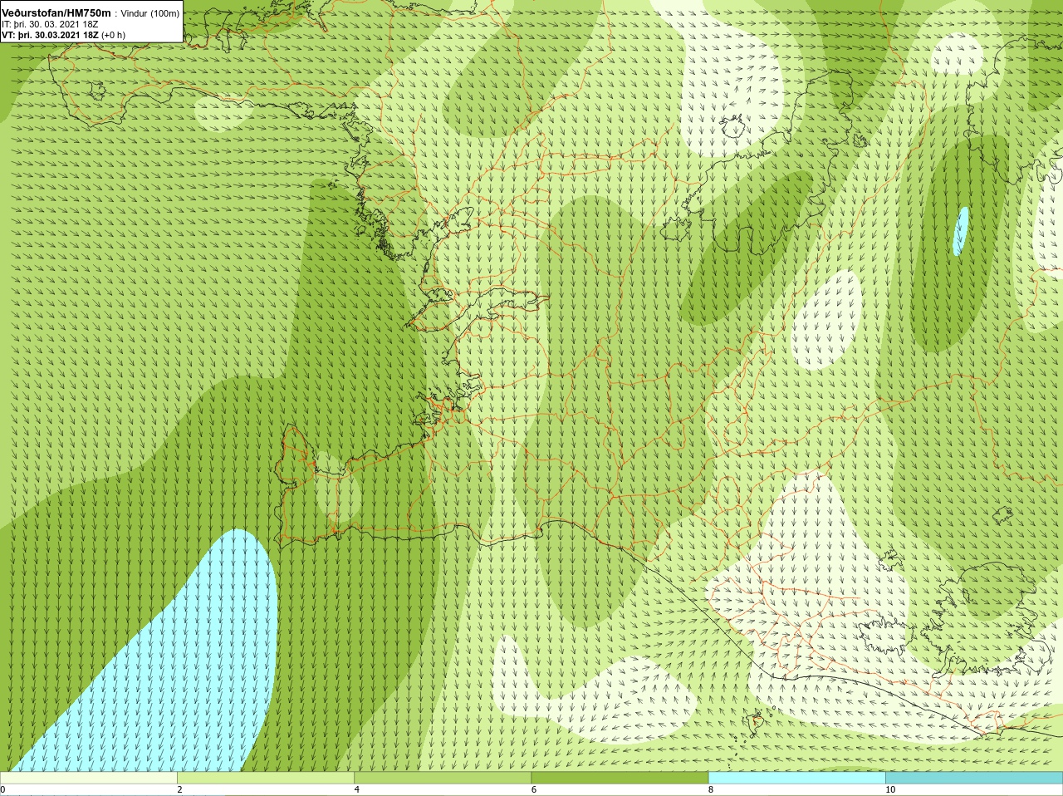Click the legend scale label 2
Image resolution: width=1063 pixels, height=796 pixels.
179,789
